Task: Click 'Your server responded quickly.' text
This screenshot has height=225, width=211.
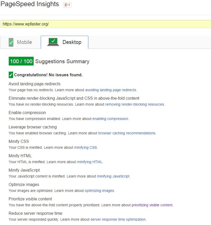Action: tap(34, 219)
